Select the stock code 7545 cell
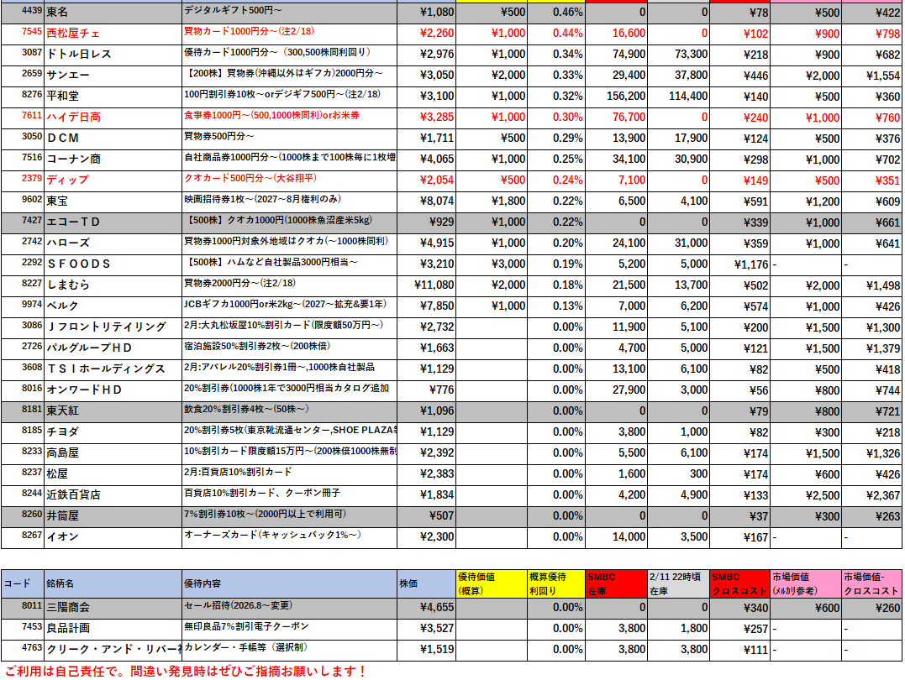Screen dimensions: 905x680 (23, 34)
